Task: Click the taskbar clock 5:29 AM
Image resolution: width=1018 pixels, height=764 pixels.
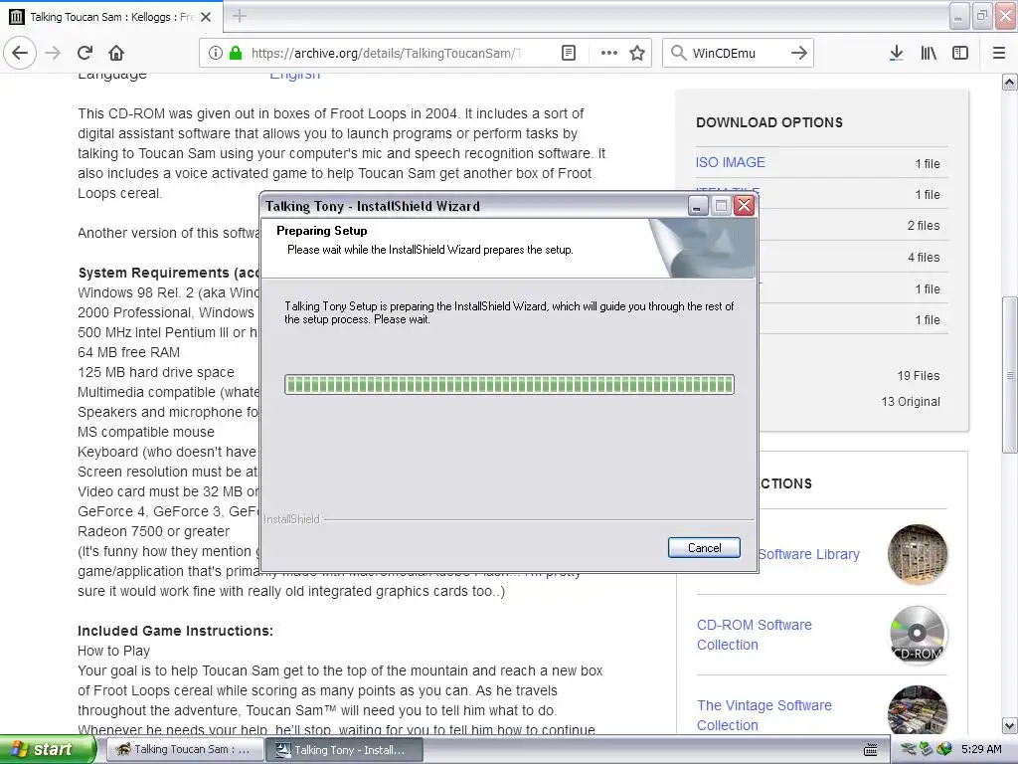Action: (x=981, y=749)
